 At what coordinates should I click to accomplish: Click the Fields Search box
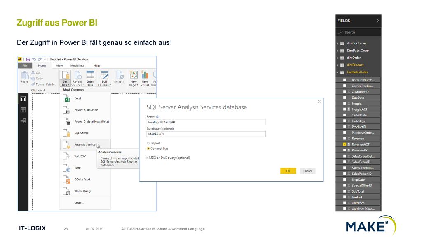click(x=359, y=32)
